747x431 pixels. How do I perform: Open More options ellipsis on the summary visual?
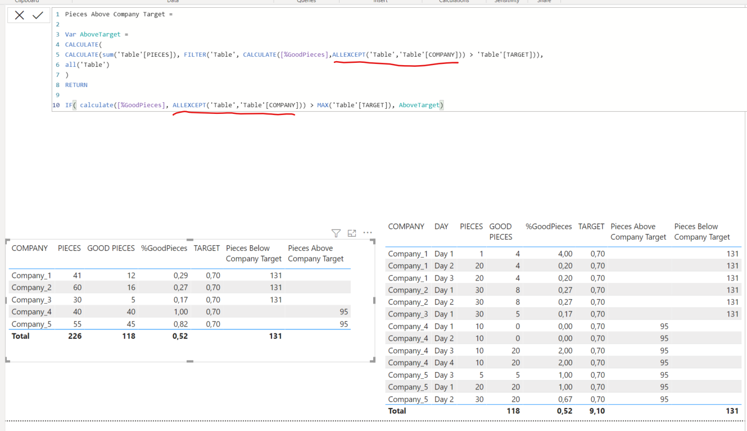click(368, 233)
